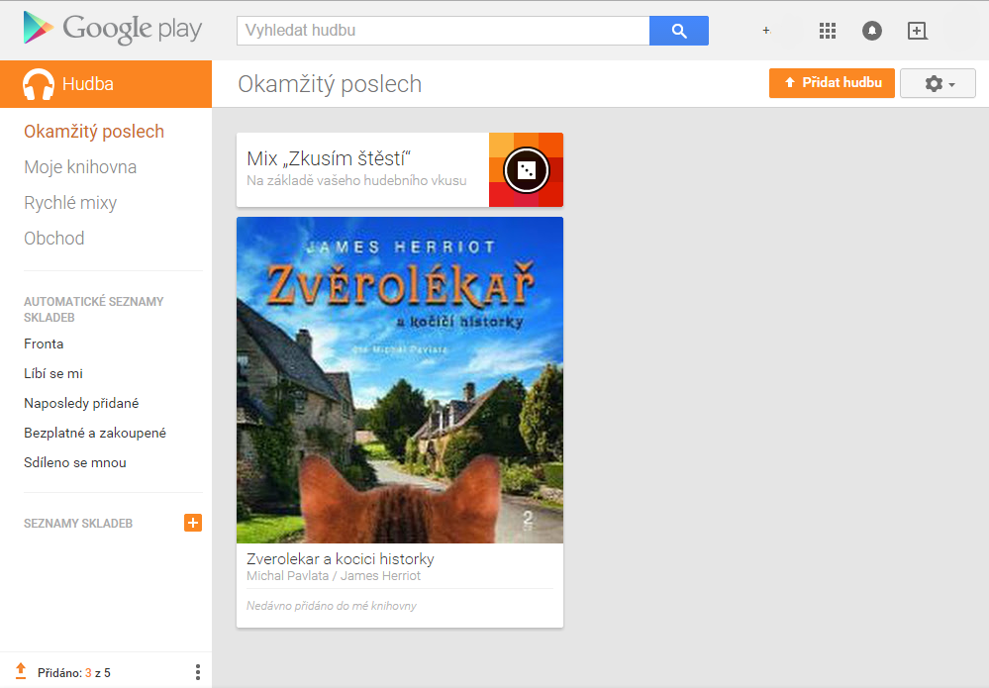Screen dimensions: 989x688
Task: Open the three-dot upload menu
Action: point(196,672)
